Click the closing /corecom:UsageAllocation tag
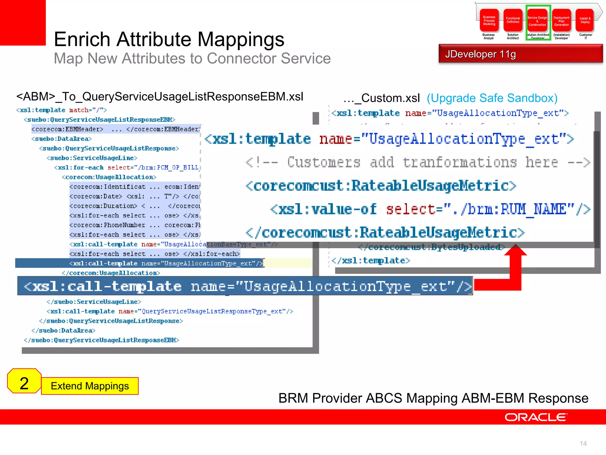This screenshot has width=606, height=455. point(111,273)
